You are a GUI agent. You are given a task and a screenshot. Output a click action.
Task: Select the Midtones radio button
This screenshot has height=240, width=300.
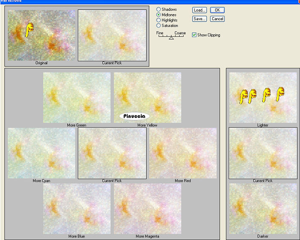pyautogui.click(x=159, y=15)
